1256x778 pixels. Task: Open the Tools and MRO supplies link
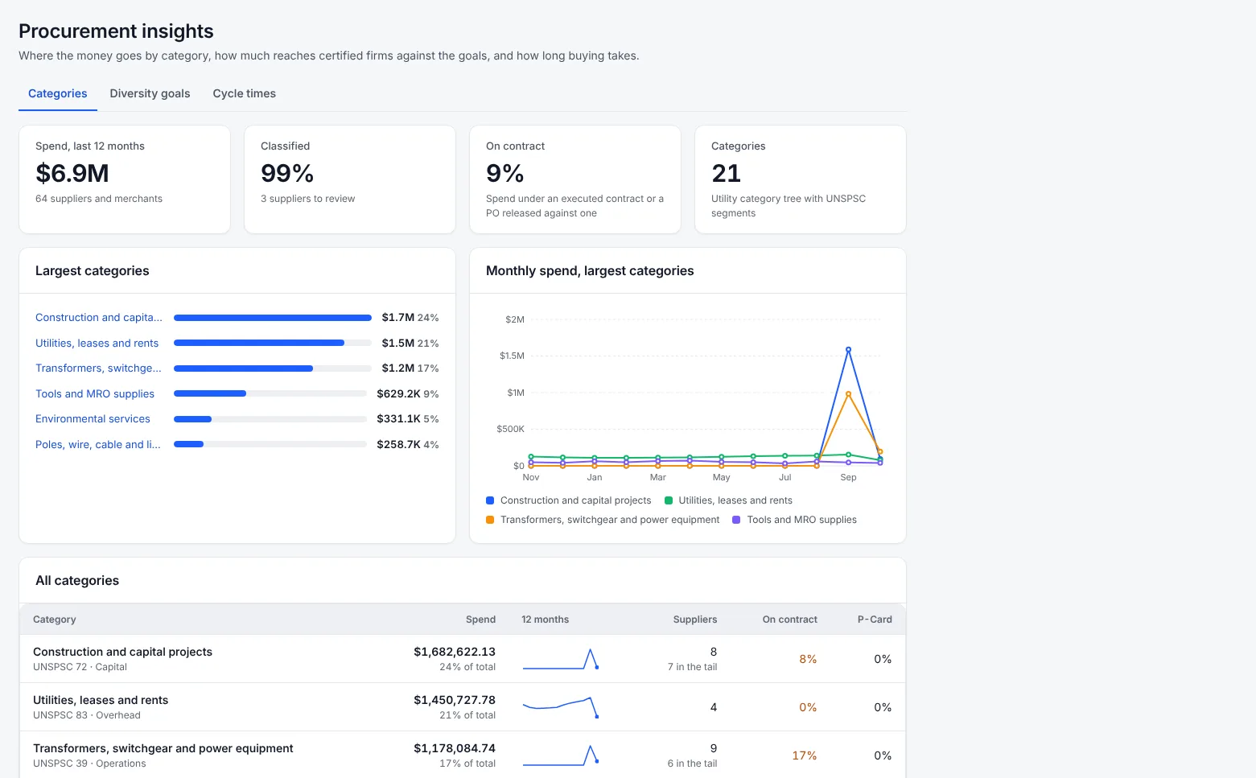[x=95, y=394]
